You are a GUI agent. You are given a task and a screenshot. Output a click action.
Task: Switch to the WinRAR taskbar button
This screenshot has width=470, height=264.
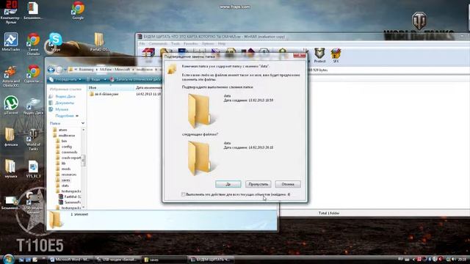click(x=211, y=260)
